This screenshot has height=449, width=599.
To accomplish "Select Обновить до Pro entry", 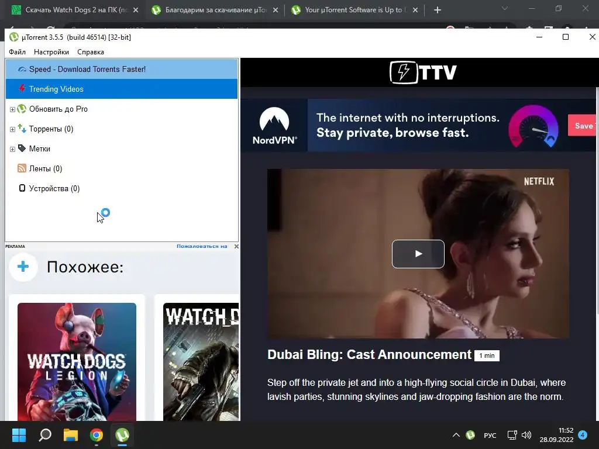I will tap(58, 109).
